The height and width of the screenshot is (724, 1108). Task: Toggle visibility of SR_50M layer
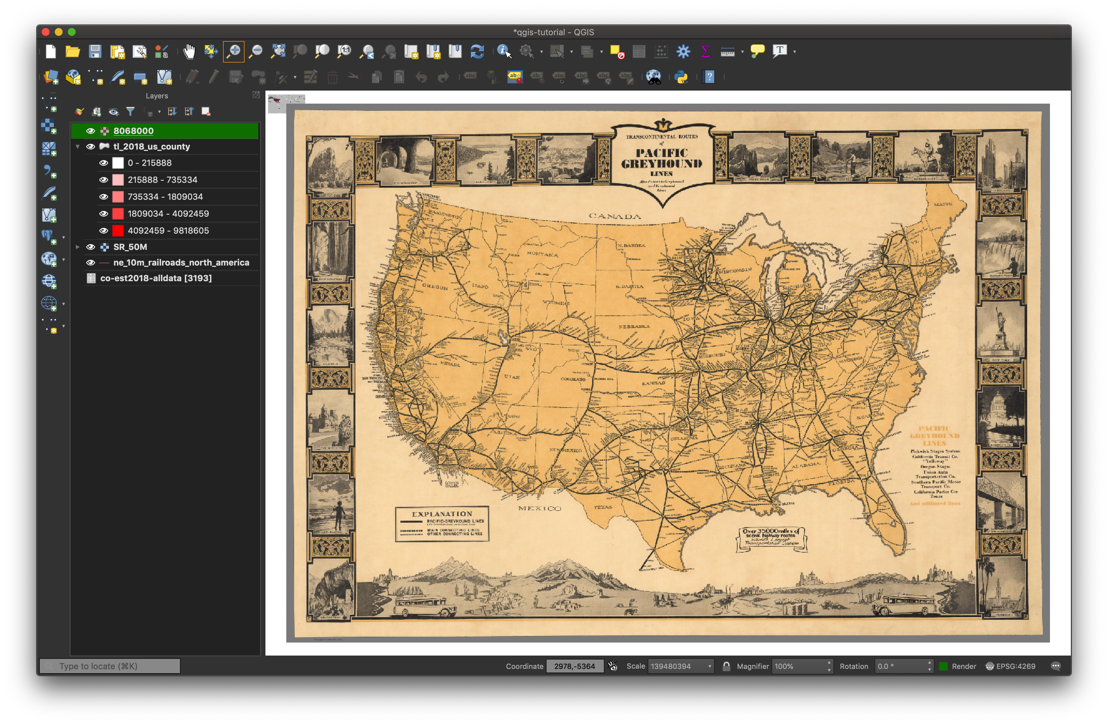point(90,247)
